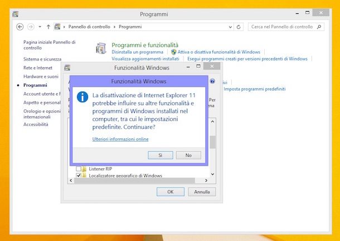
Task: Click the feature list scroll up arrow
Action: (x=212, y=122)
